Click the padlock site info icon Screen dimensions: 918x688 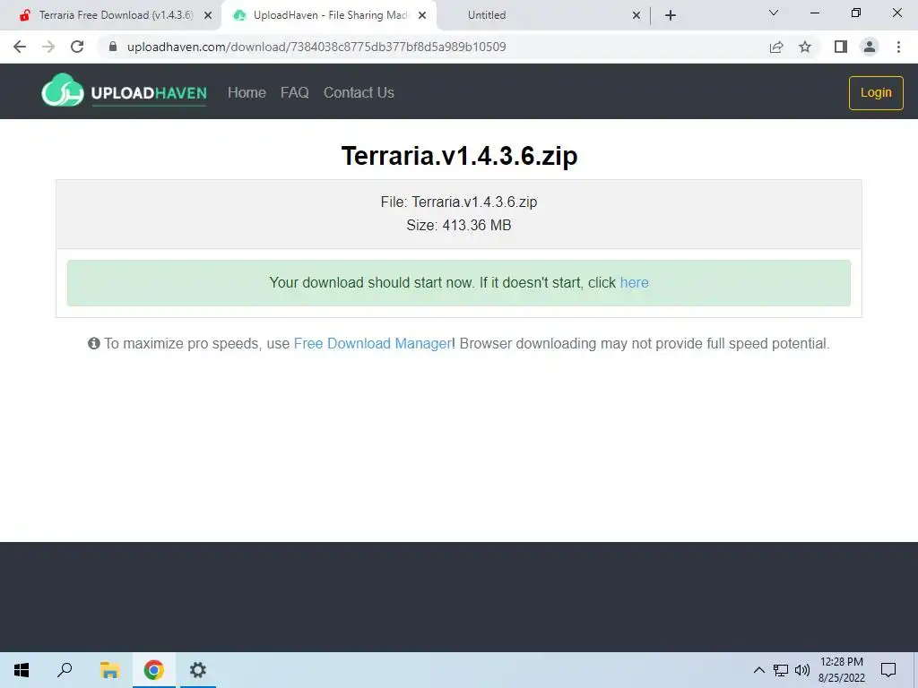(x=113, y=47)
